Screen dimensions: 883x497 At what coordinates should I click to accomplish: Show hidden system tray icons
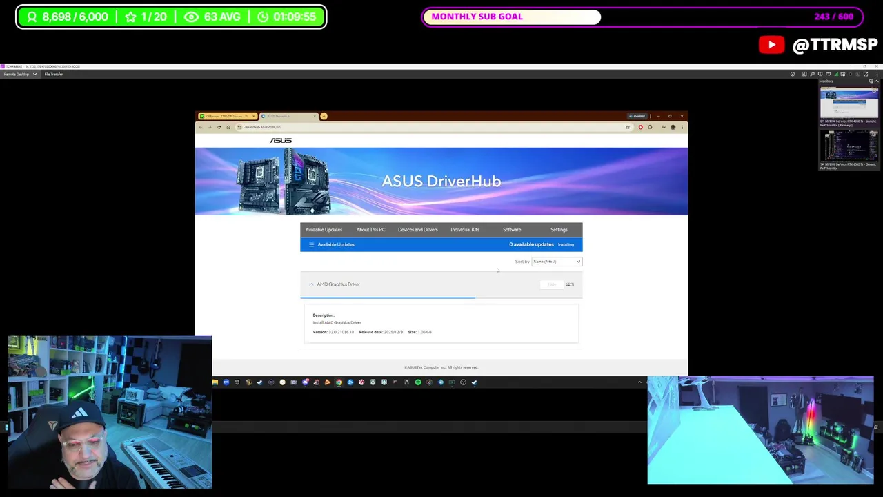(639, 382)
